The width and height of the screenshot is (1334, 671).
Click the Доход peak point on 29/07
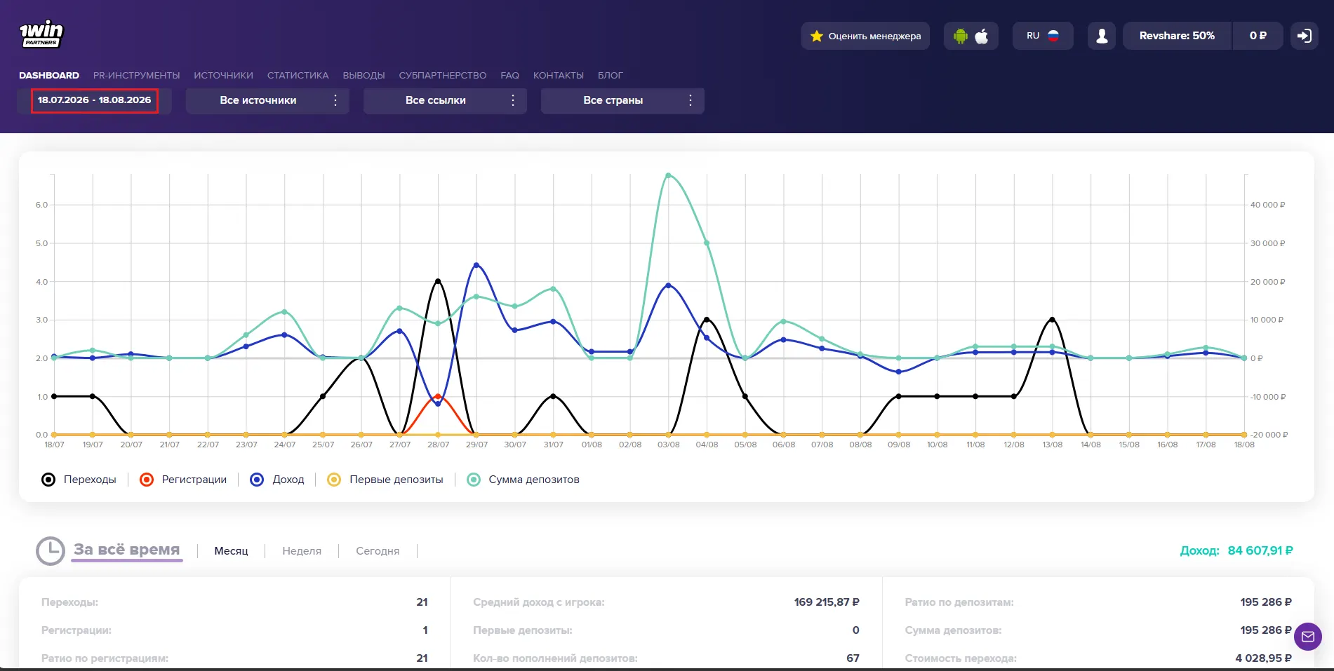tap(476, 265)
